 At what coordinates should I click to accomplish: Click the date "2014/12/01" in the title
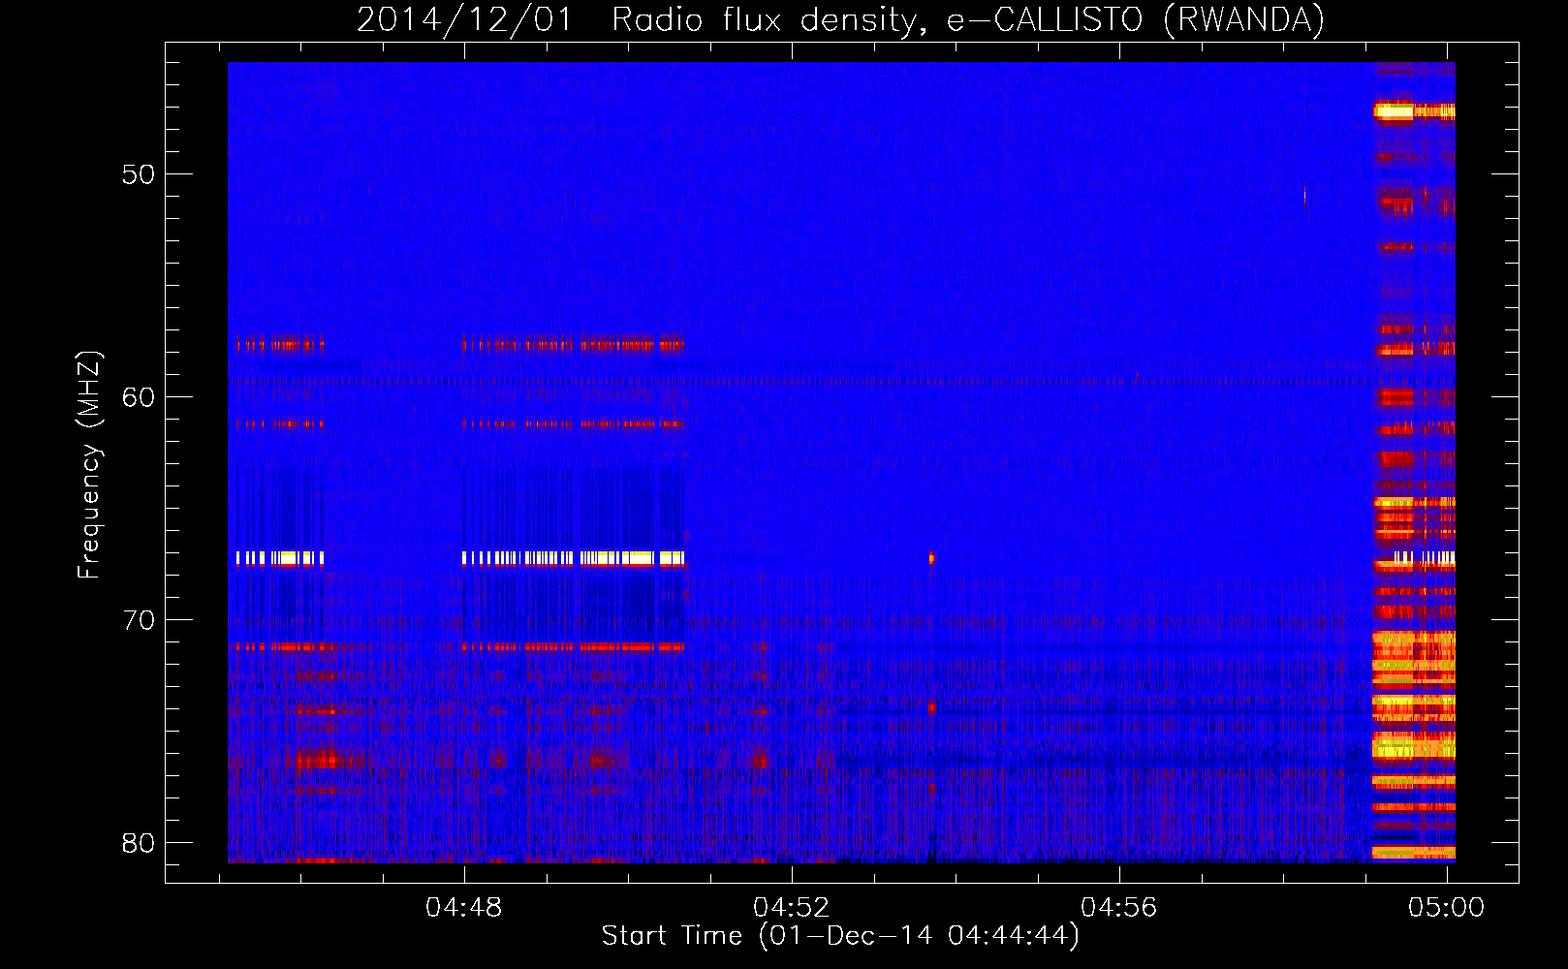pyautogui.click(x=465, y=20)
